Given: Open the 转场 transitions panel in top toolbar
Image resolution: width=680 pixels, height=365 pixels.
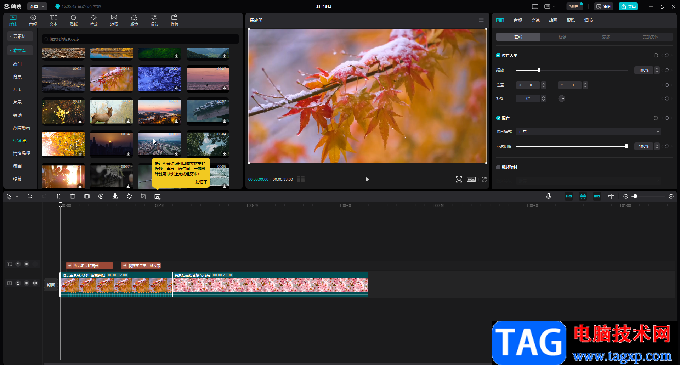Looking at the screenshot, I should click(114, 20).
